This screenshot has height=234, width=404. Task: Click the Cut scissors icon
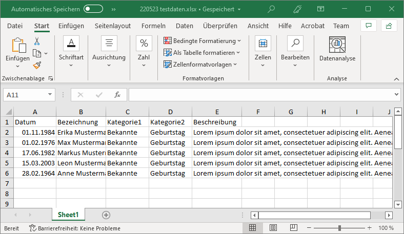pyautogui.click(x=37, y=41)
